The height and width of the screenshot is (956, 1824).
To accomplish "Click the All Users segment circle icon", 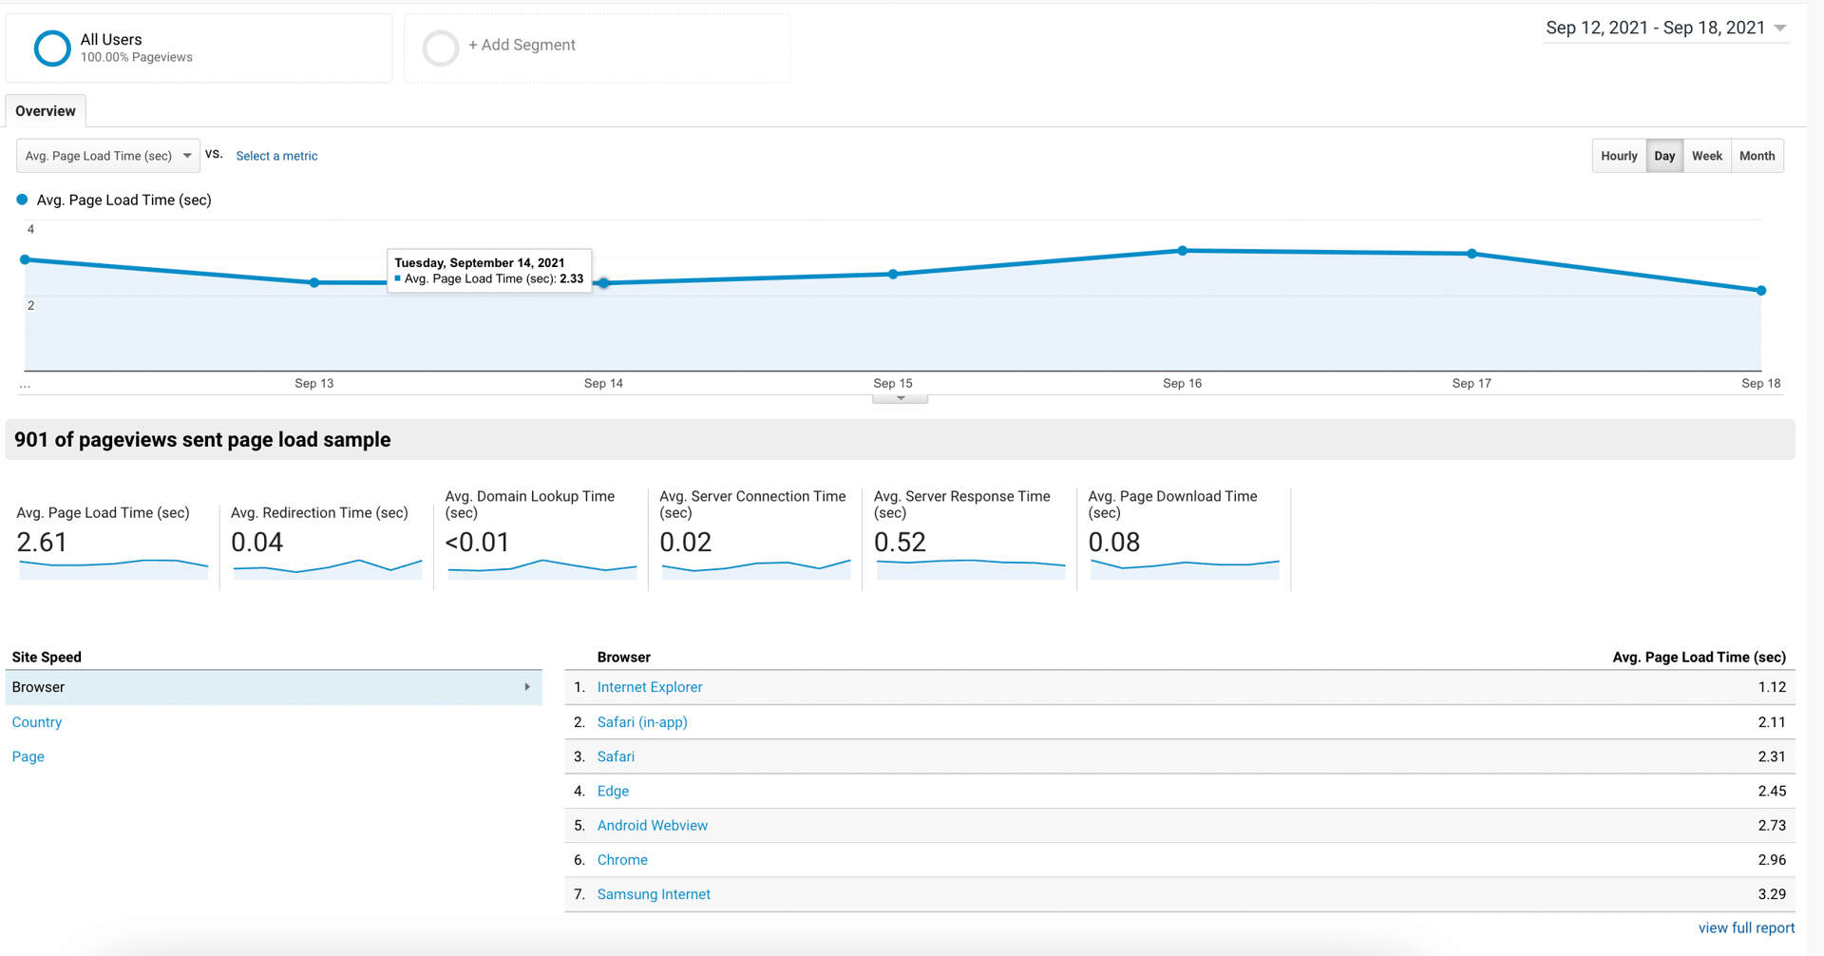I will tap(51, 48).
